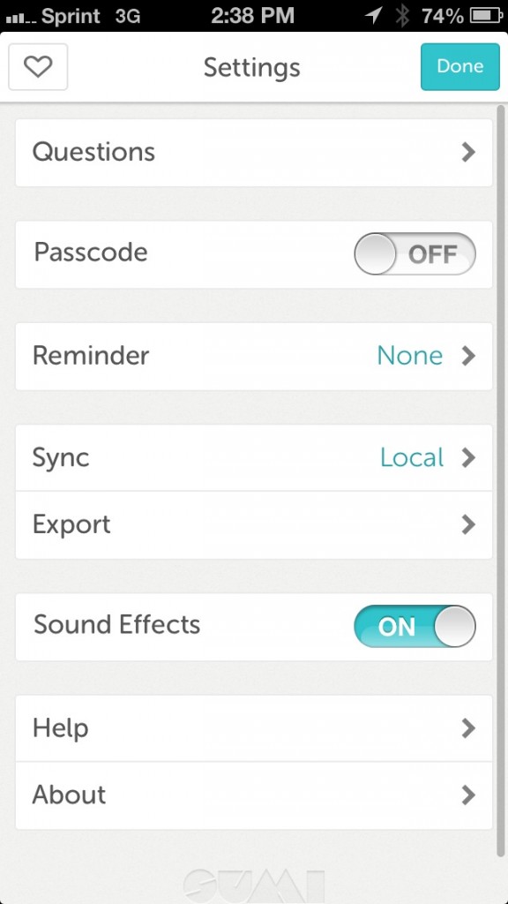The image size is (508, 904).
Task: Tap the location arrow status icon
Action: pyautogui.click(x=373, y=16)
